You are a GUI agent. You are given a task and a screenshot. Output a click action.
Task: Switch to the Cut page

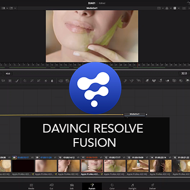(51, 186)
